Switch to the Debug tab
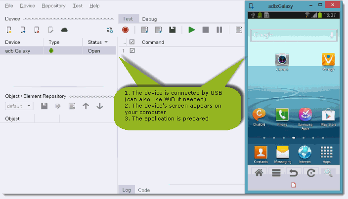This screenshot has width=348, height=199. tap(149, 19)
